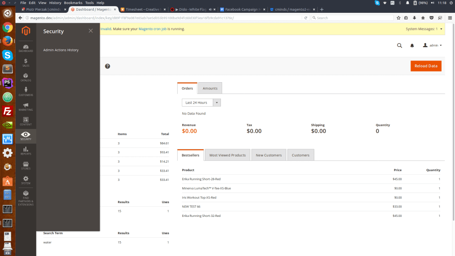This screenshot has height=256, width=455.
Task: Click the Reload Data button
Action: point(426,66)
